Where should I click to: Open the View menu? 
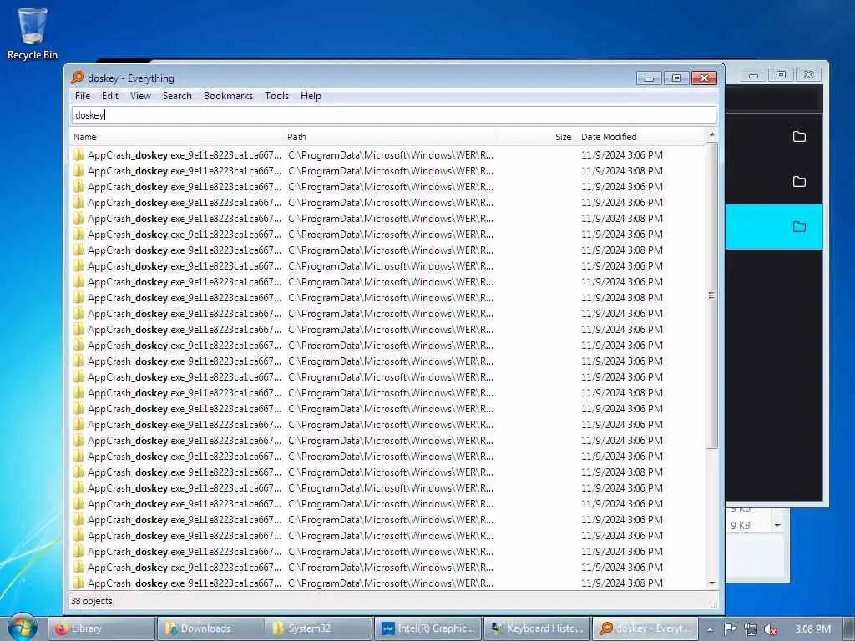tap(140, 96)
